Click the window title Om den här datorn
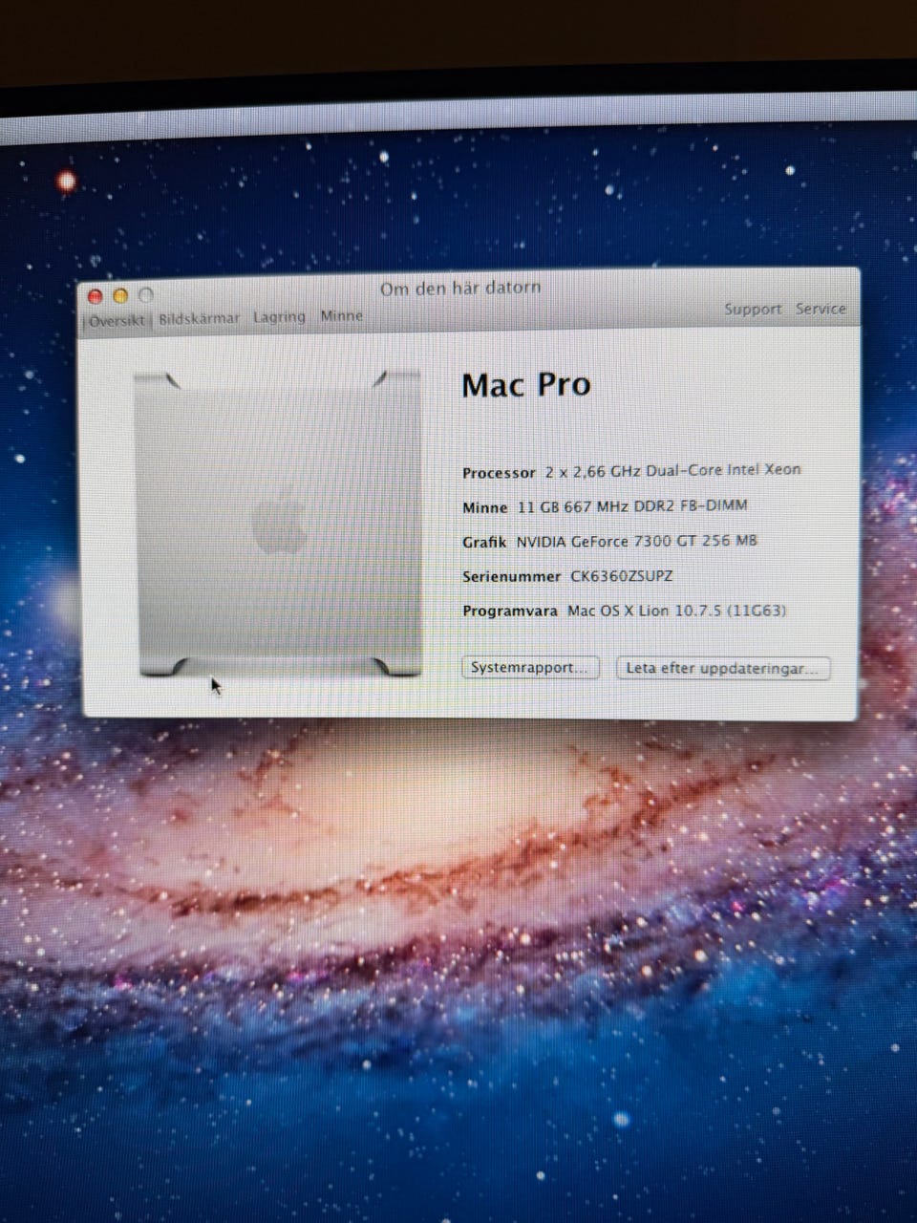 (x=460, y=288)
